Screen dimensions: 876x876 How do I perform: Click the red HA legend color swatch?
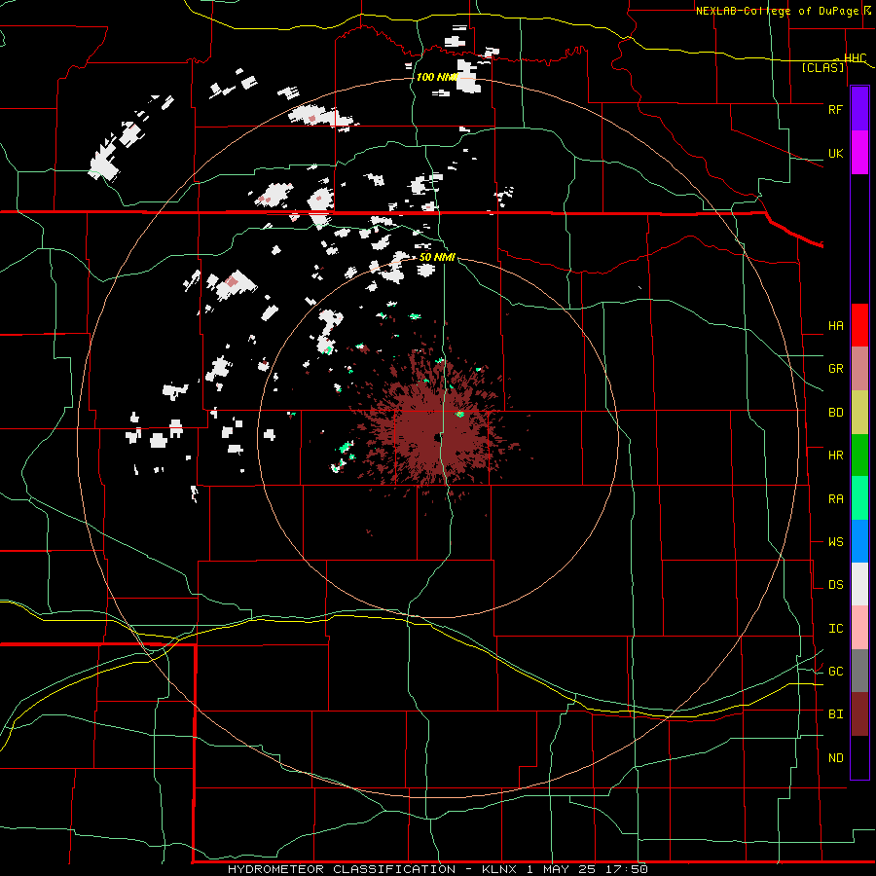coord(859,325)
